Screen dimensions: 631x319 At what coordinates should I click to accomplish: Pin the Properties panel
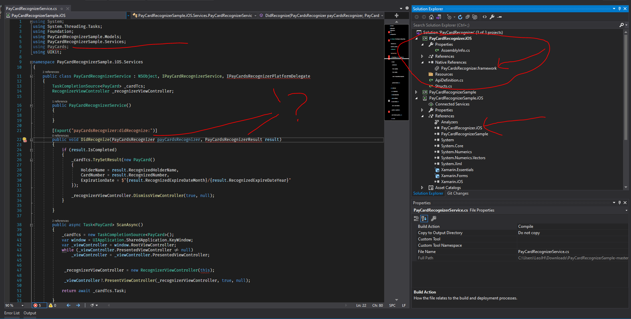click(x=619, y=203)
